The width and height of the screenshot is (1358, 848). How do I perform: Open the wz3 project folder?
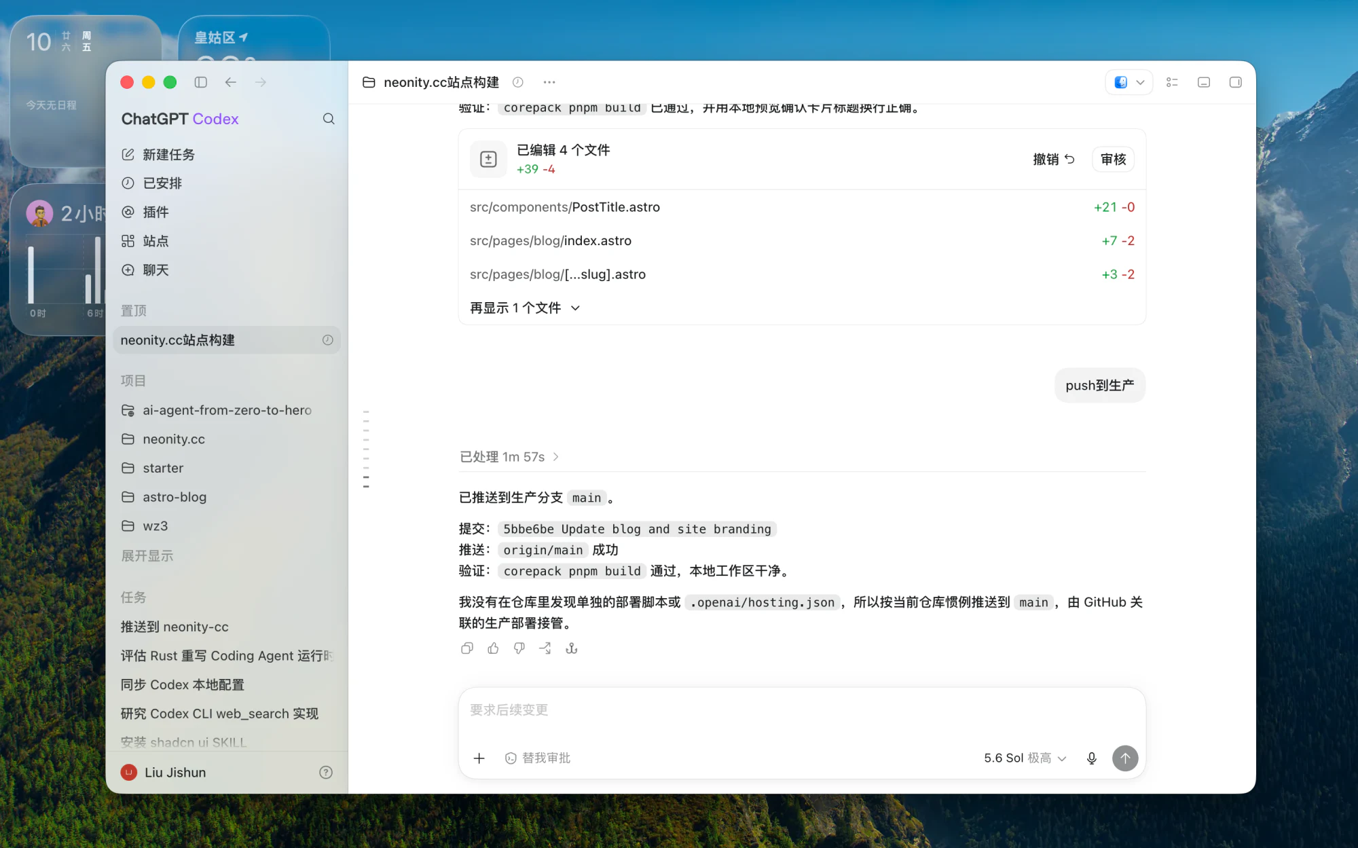pos(227,526)
